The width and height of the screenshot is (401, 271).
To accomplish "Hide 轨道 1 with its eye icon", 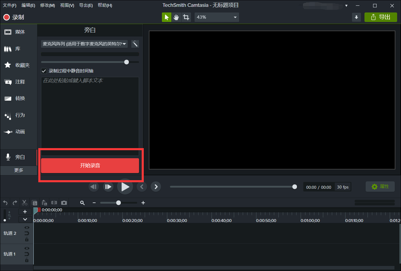I will (x=27, y=248).
